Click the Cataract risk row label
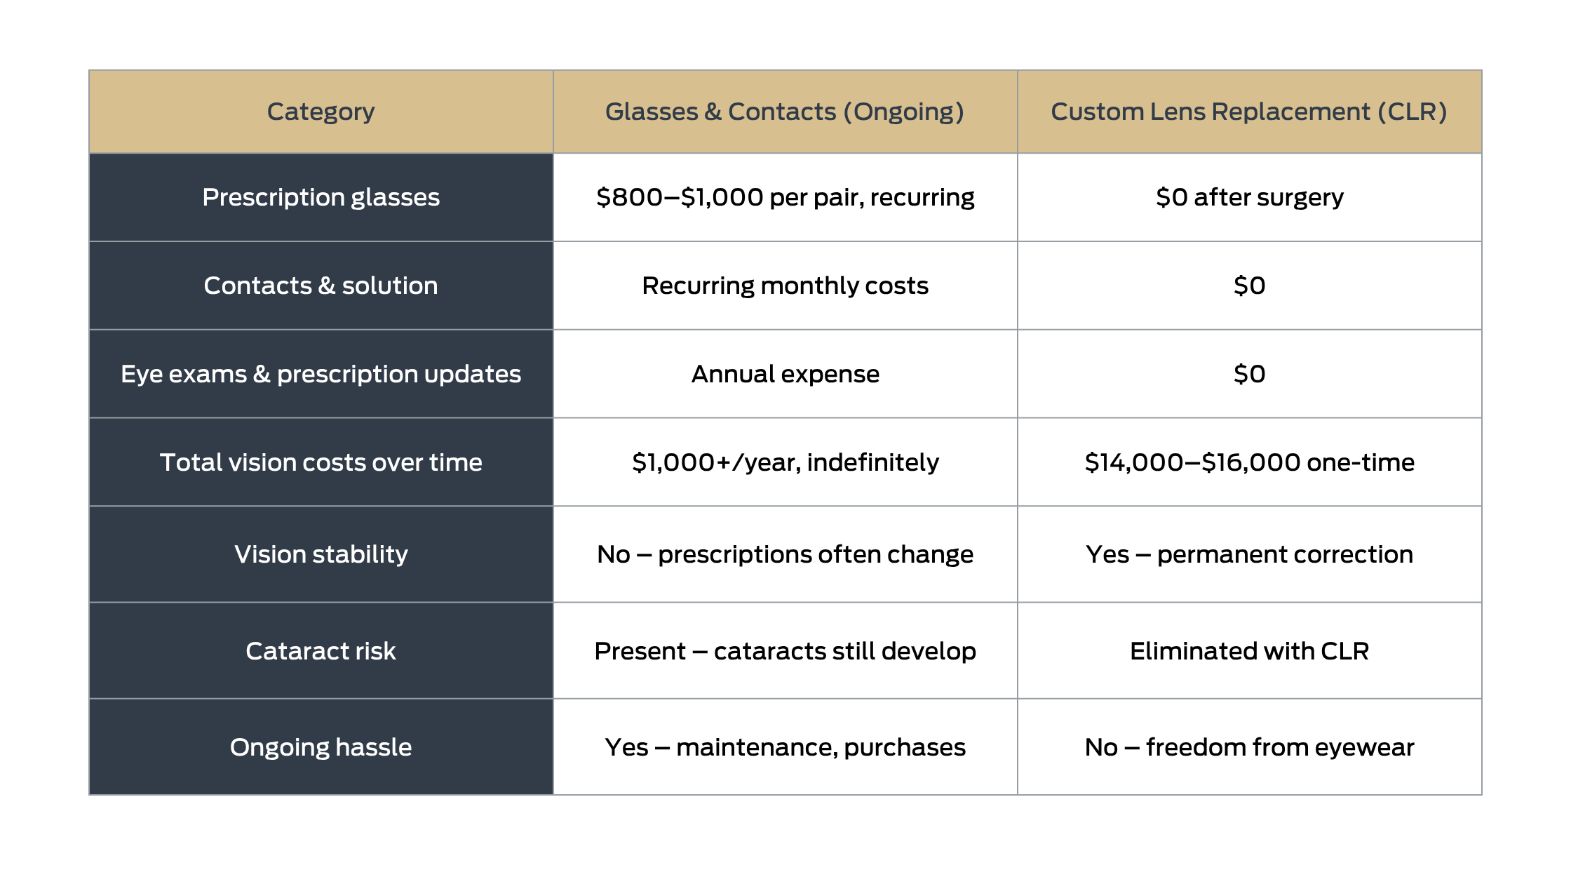Screen dimensions: 1571x884 point(321,651)
